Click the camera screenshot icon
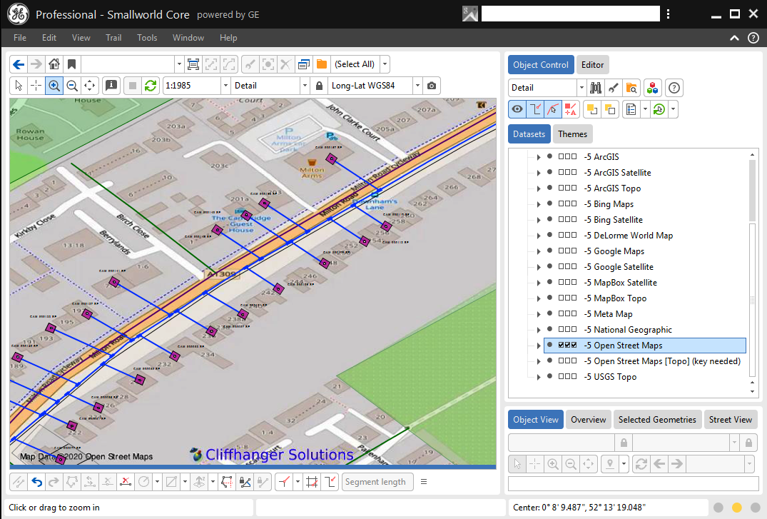The height and width of the screenshot is (519, 767). (432, 86)
